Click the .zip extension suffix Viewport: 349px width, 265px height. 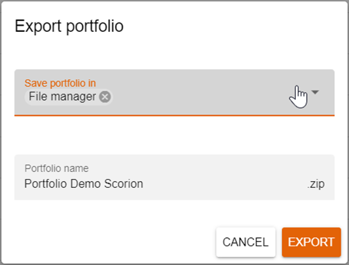click(x=316, y=185)
